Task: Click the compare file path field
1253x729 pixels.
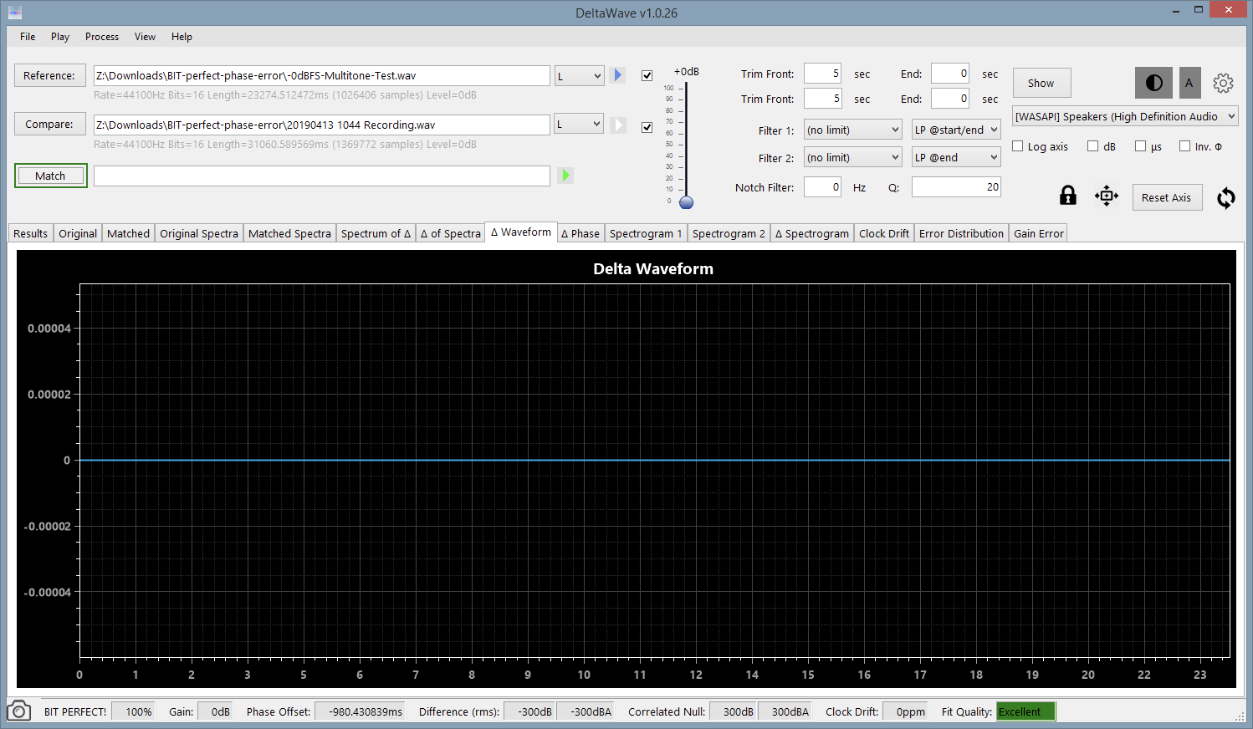Action: (321, 125)
